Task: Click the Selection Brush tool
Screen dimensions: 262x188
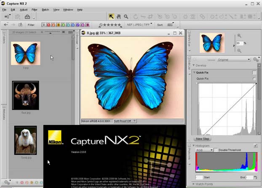Action: click(232, 16)
